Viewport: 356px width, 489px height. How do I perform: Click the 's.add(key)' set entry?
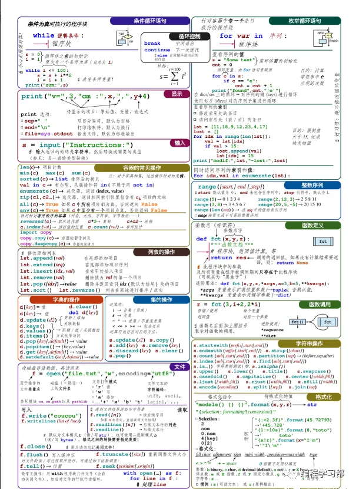click(124, 346)
